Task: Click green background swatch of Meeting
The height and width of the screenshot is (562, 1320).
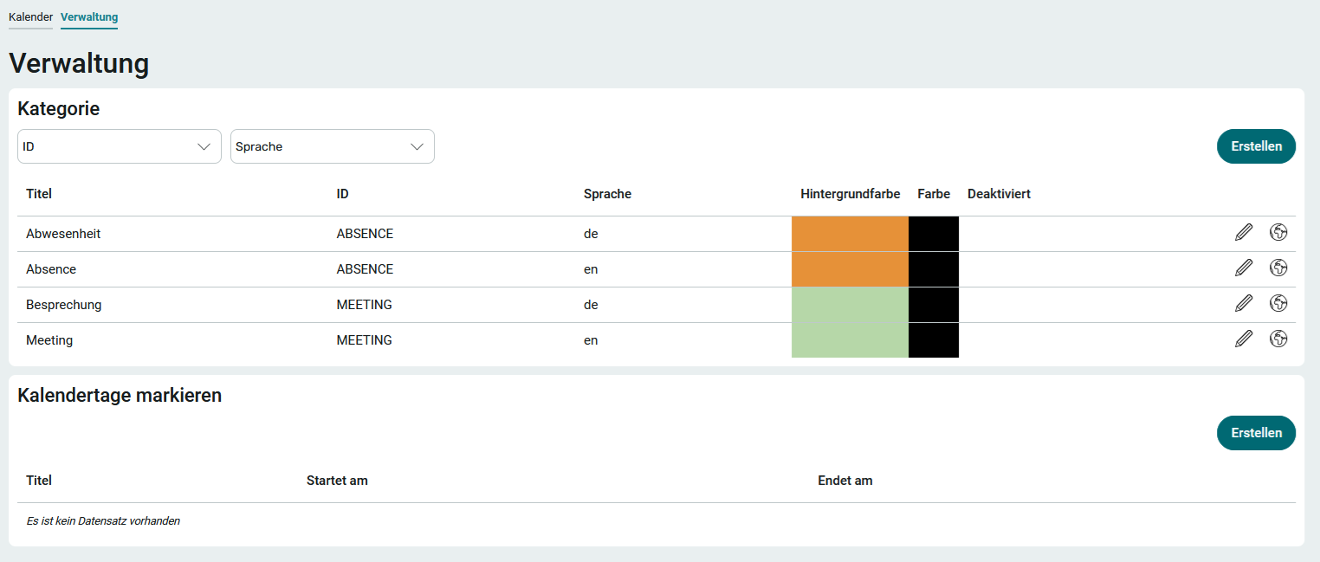Action: point(850,340)
